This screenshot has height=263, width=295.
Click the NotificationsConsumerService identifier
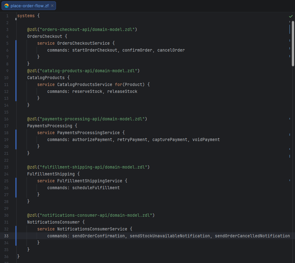click(x=92, y=229)
